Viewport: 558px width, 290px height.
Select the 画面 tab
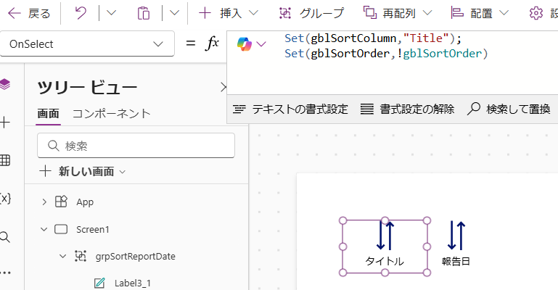tap(48, 114)
